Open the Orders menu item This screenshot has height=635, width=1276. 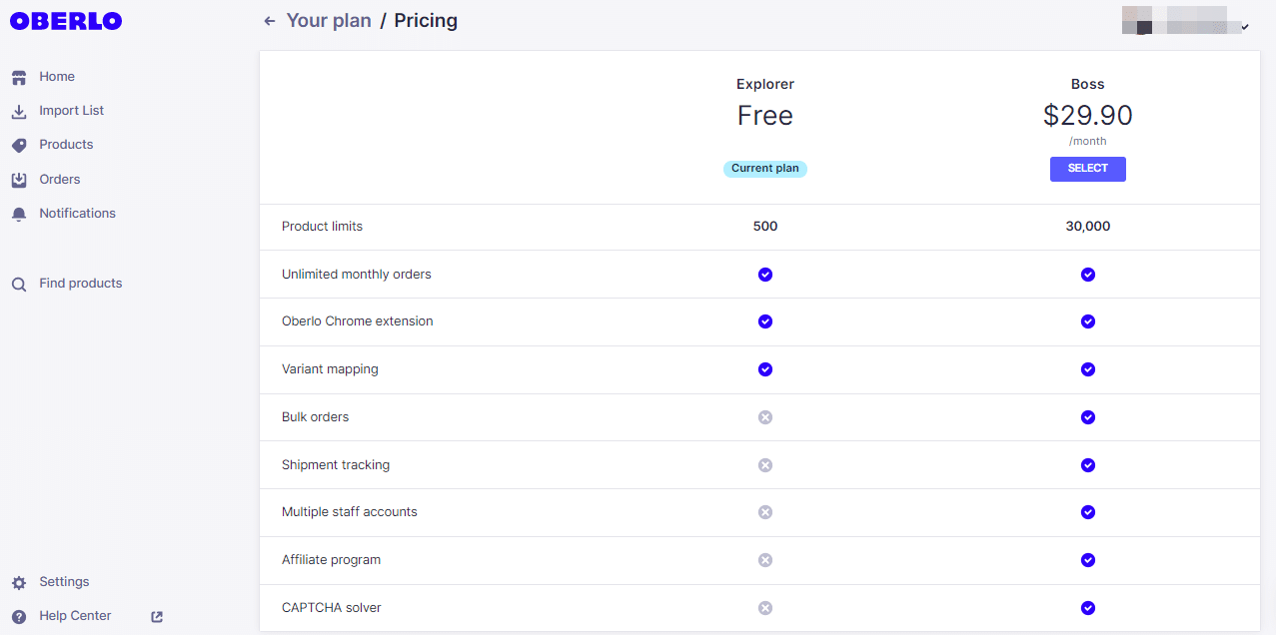pyautogui.click(x=60, y=180)
